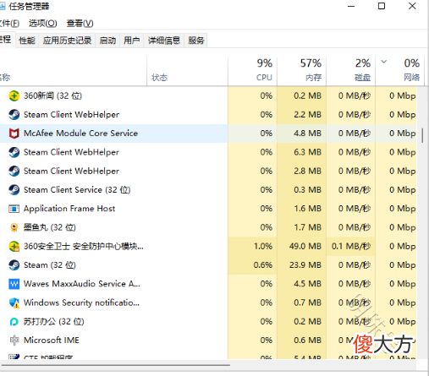Click the sort arrow above the 网络 column
This screenshot has width=429, height=376.
point(384,62)
